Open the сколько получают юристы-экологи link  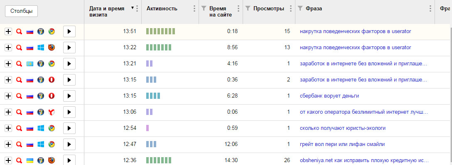pyautogui.click(x=342, y=128)
